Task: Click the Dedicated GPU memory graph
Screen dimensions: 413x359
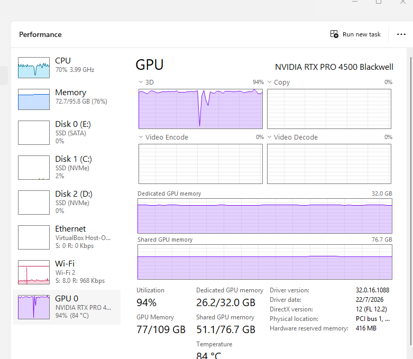Action: (x=265, y=216)
